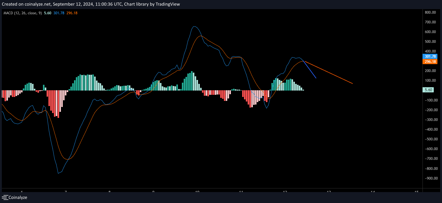The width and height of the screenshot is (442, 203).
Task: Click the date label 7 on time axis
Action: 66,191
